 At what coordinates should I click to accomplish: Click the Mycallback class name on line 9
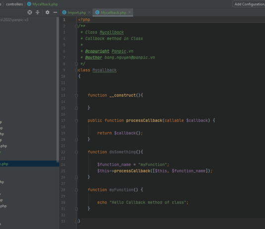pos(104,70)
